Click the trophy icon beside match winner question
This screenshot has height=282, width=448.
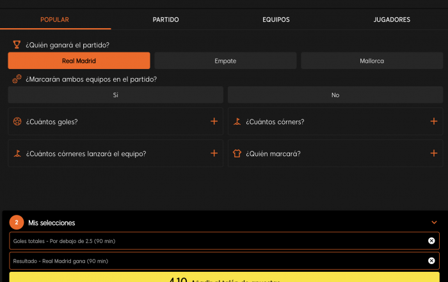pos(17,45)
